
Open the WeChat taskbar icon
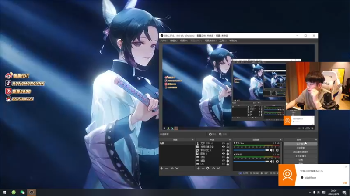point(23,192)
